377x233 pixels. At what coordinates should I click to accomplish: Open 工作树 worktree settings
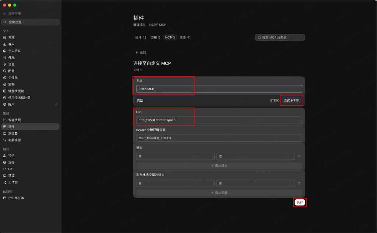pyautogui.click(x=30, y=182)
